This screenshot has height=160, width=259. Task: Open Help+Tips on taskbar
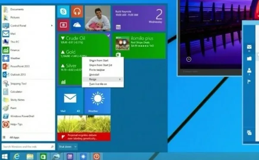pos(96,157)
